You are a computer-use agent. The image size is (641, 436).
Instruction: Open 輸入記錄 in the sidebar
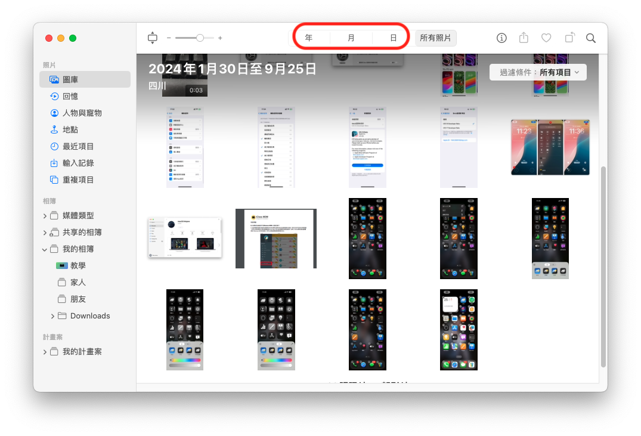(85, 163)
